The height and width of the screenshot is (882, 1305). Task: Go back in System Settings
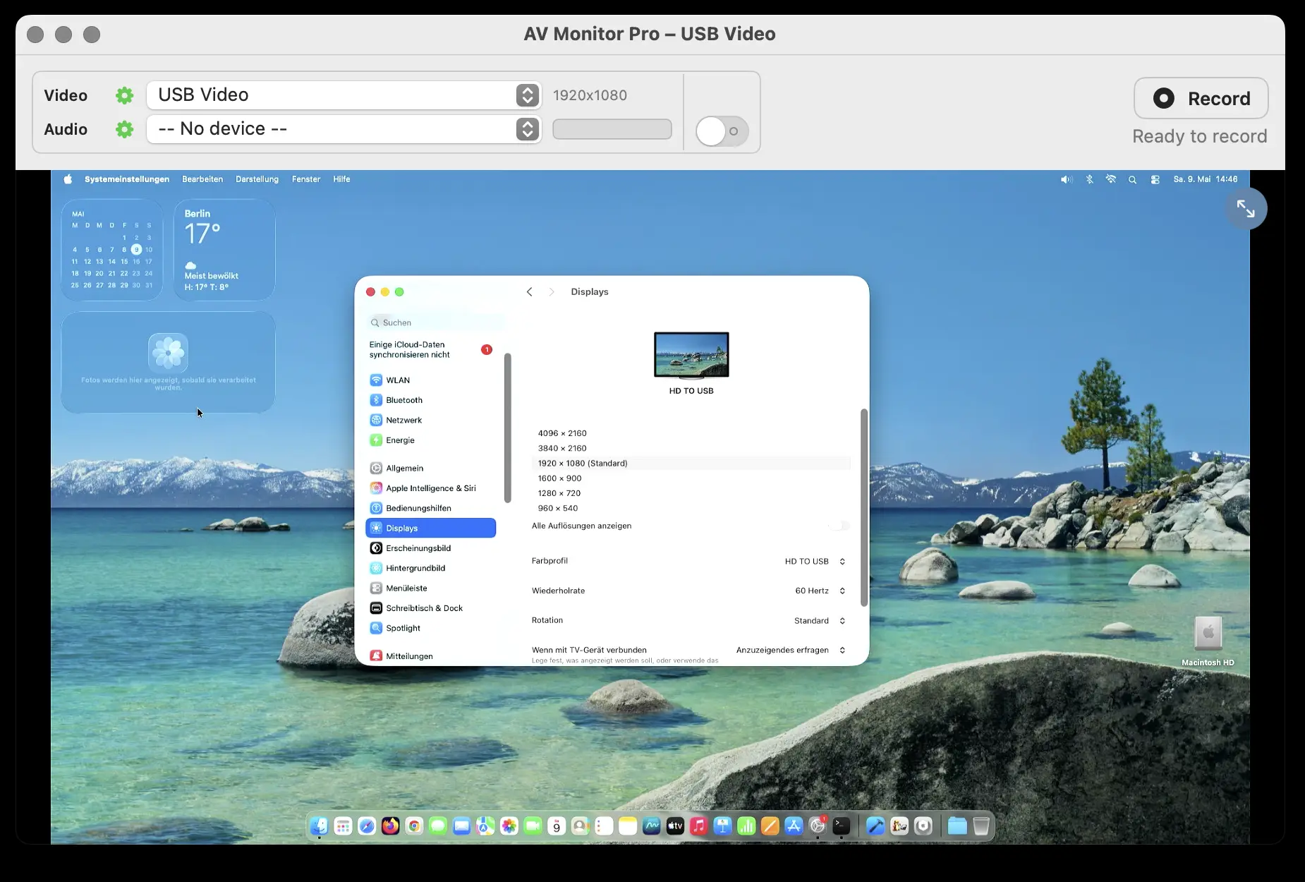click(x=529, y=292)
